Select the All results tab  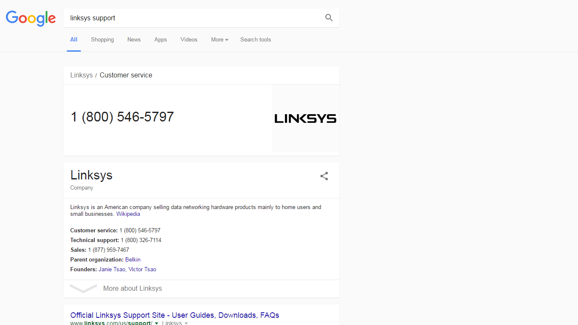click(x=74, y=40)
